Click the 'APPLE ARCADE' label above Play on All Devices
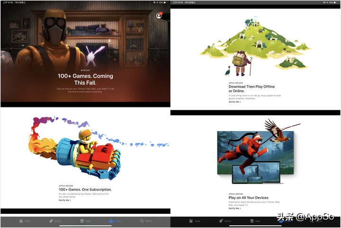The width and height of the screenshot is (341, 228). tap(236, 194)
